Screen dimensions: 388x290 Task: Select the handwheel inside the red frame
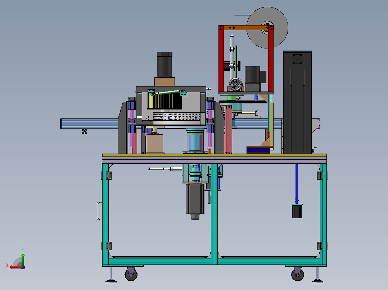[x=235, y=85]
